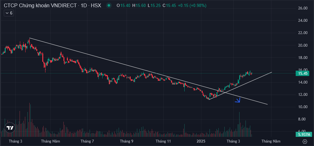Click the 20.00 price axis label
The height and width of the screenshot is (146, 314).
coord(303,45)
